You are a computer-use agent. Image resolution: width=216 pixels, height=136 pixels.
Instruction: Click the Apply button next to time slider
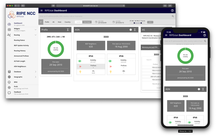coord(150,22)
